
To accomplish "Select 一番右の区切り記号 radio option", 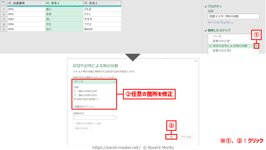I will click(75, 95).
